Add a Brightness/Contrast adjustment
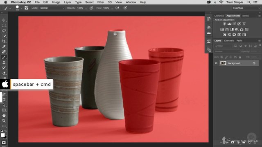This screenshot has height=147, width=262. [x=224, y=24]
